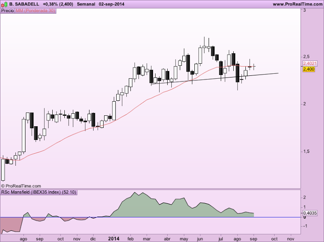Click the yellow 2,400 current price tag
The image size is (324, 242).
[309, 69]
